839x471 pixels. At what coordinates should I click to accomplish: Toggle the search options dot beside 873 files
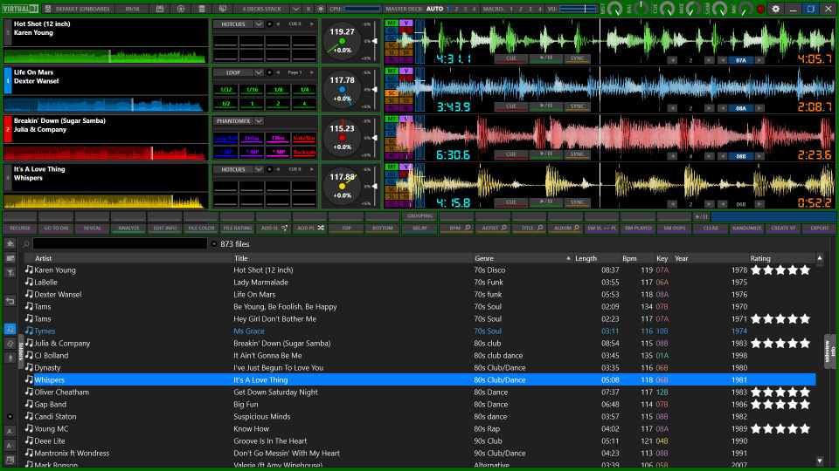click(214, 244)
